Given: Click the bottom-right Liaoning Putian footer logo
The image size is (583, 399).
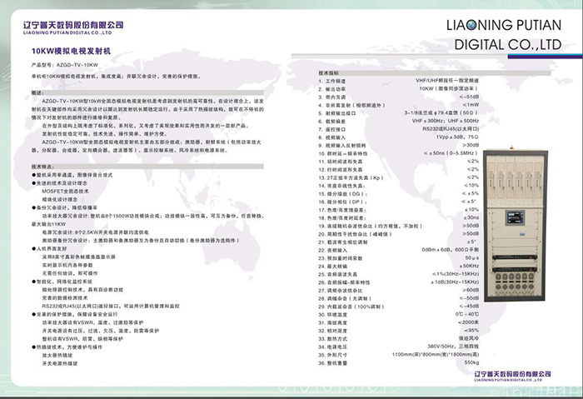Looking at the screenshot, I should [x=513, y=376].
